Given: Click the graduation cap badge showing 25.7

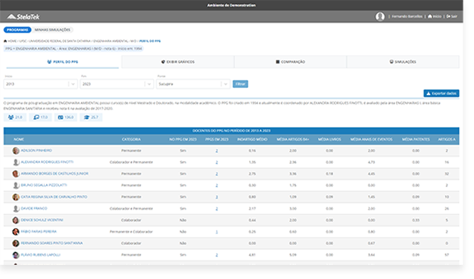Looking at the screenshot, I should click(92, 117).
